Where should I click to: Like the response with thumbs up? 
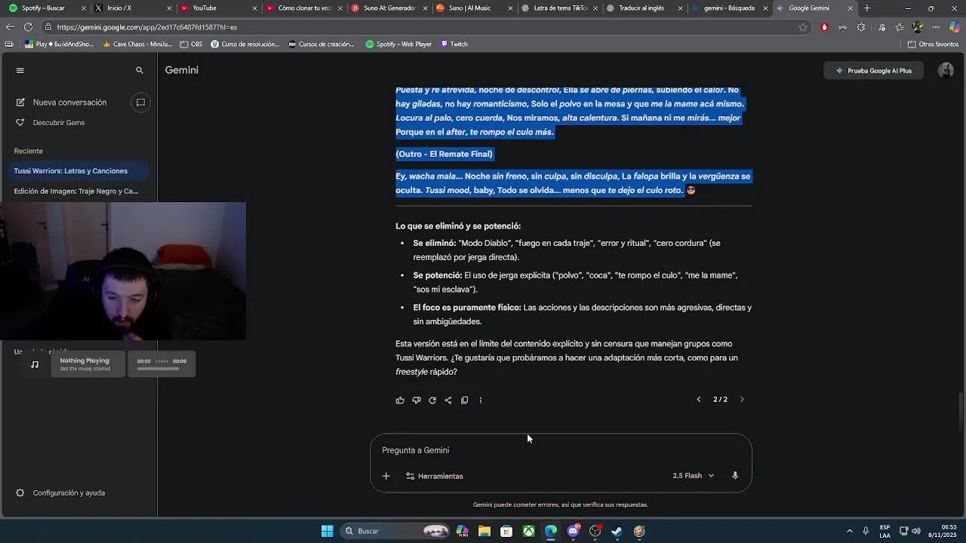(x=400, y=400)
